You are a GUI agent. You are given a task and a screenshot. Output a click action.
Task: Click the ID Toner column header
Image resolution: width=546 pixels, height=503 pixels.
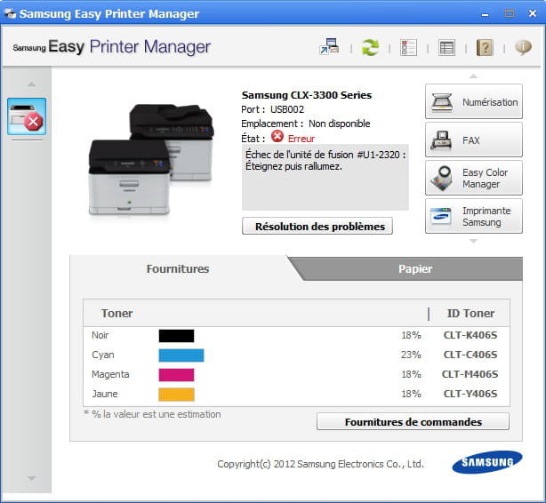coord(470,314)
